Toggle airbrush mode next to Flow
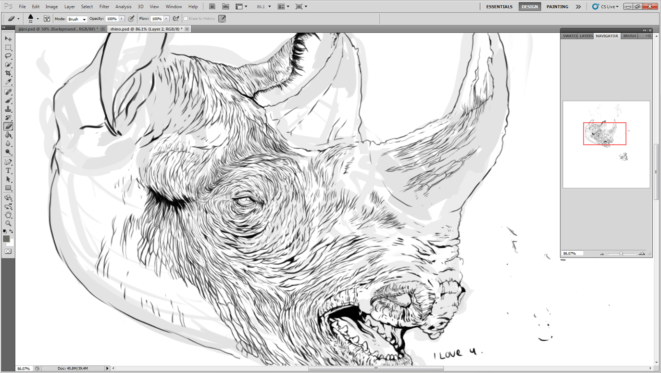 [176, 19]
